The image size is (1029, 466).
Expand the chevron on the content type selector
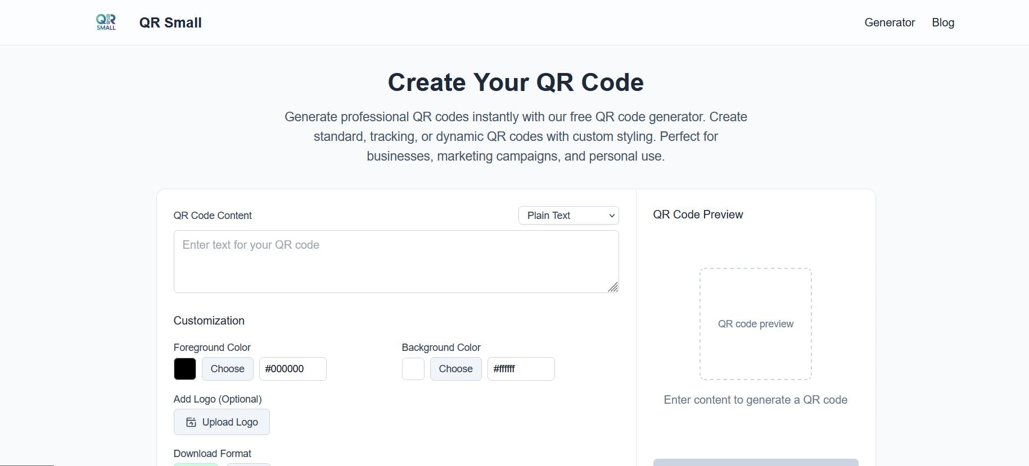[611, 216]
